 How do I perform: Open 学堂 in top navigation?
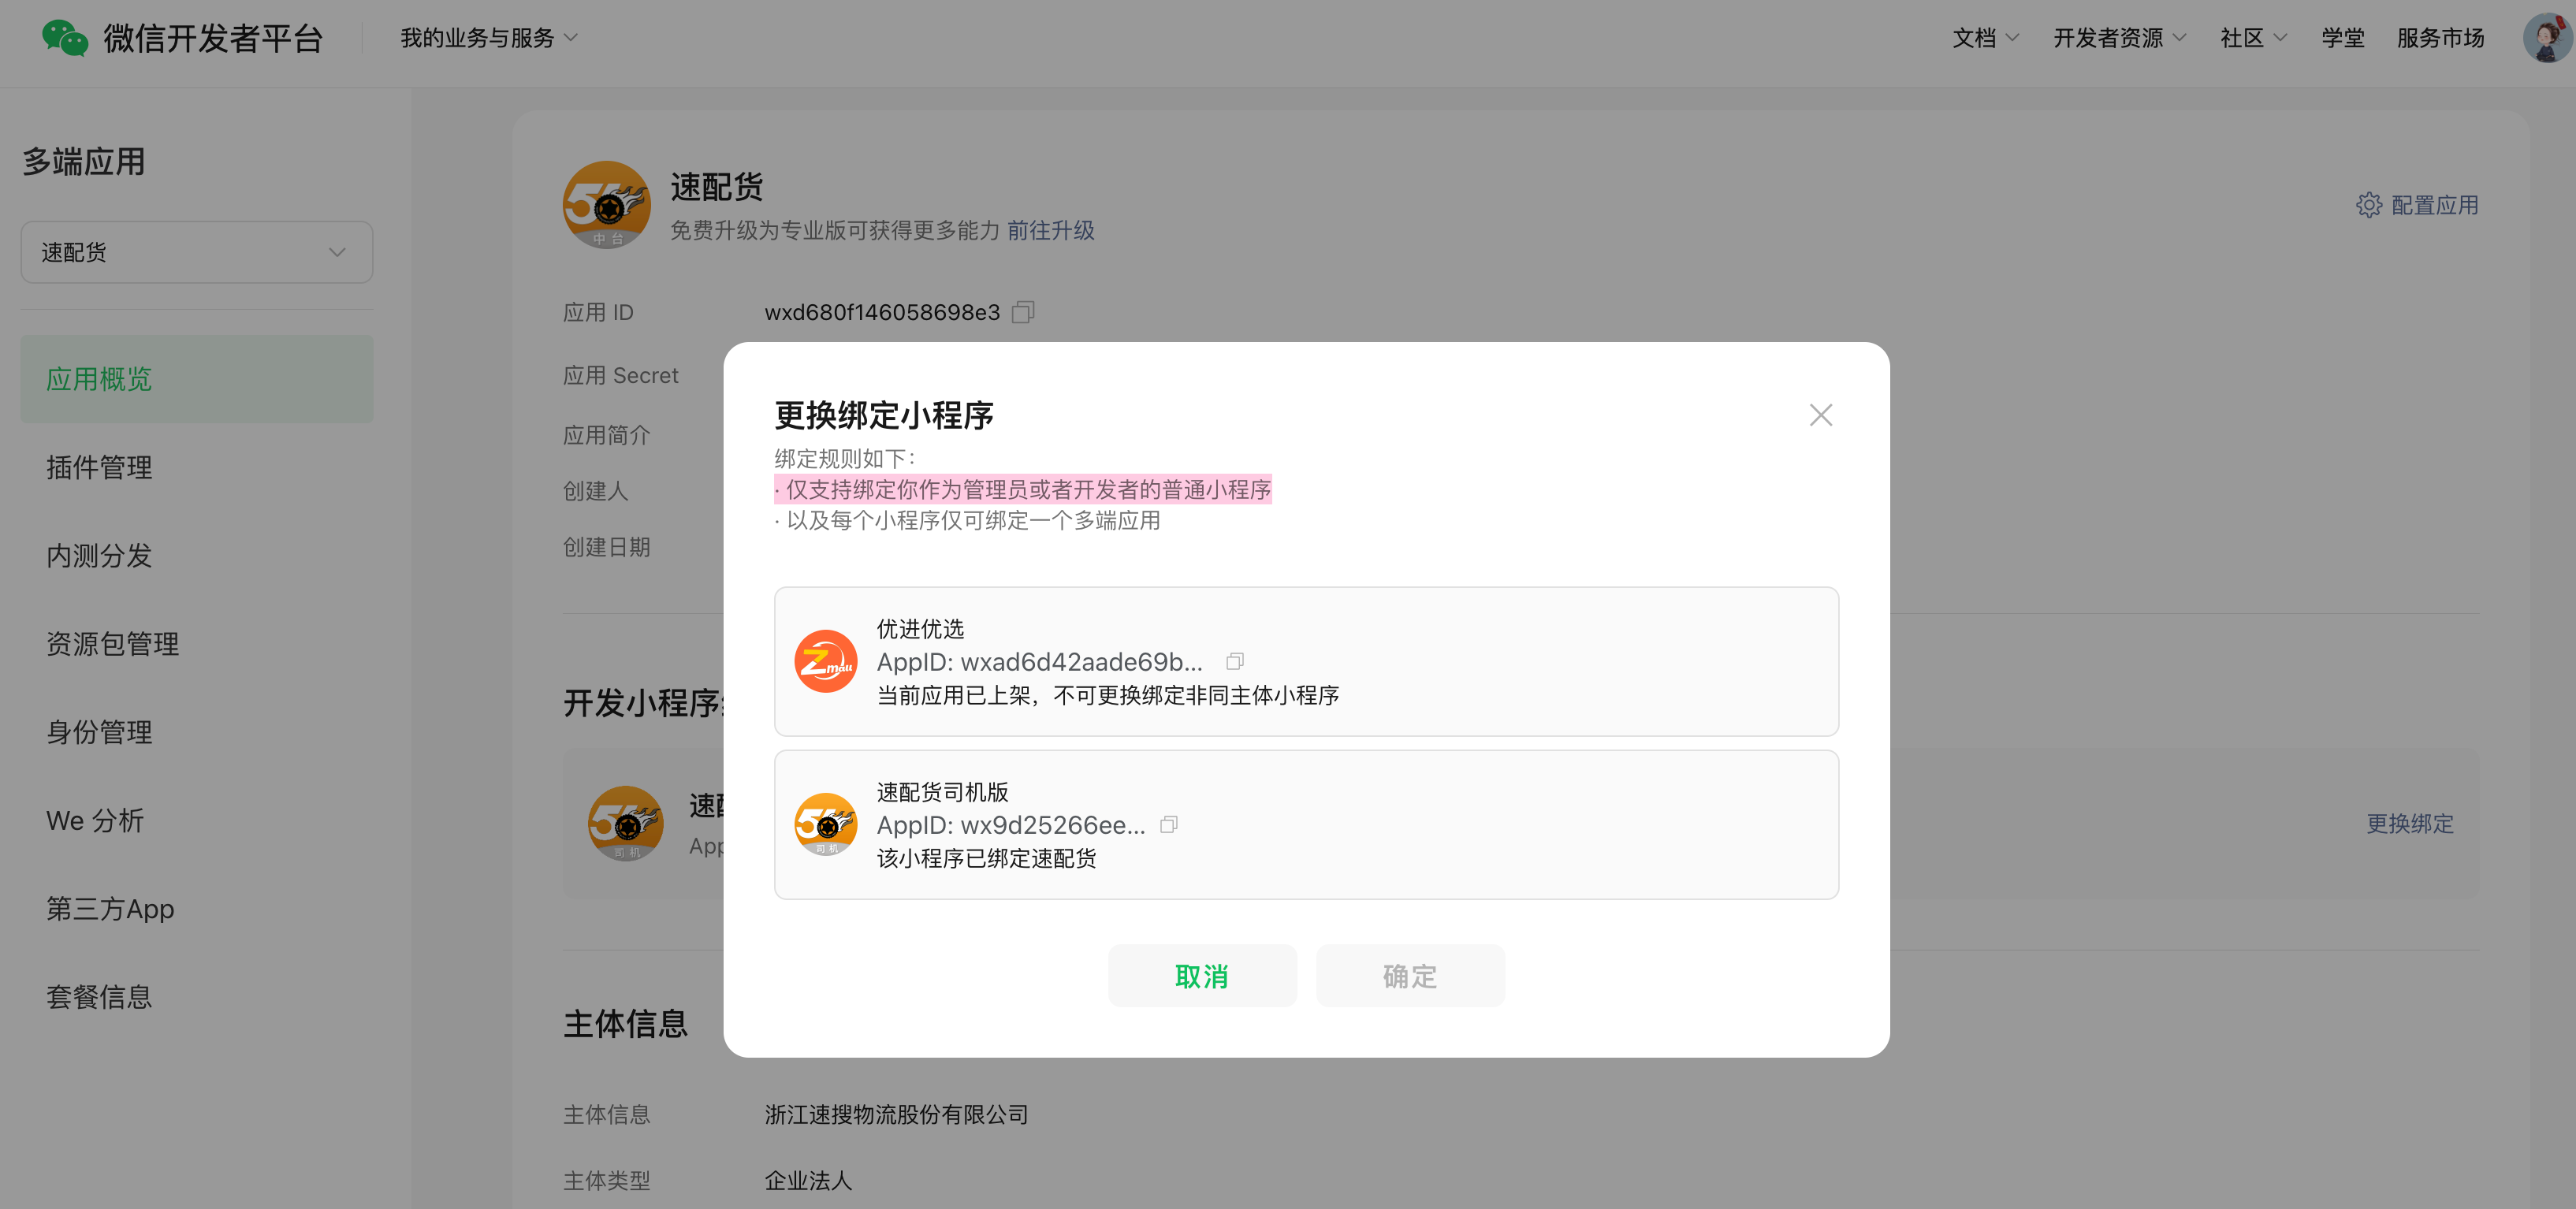[x=2343, y=38]
